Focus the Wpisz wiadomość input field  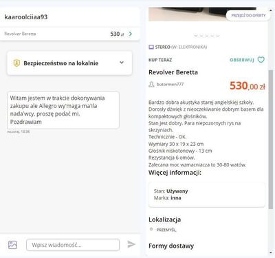[73, 245]
